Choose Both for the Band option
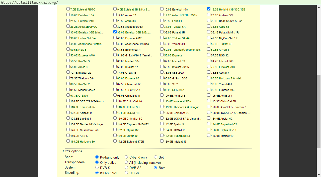The image size is (321, 177). click(156, 157)
